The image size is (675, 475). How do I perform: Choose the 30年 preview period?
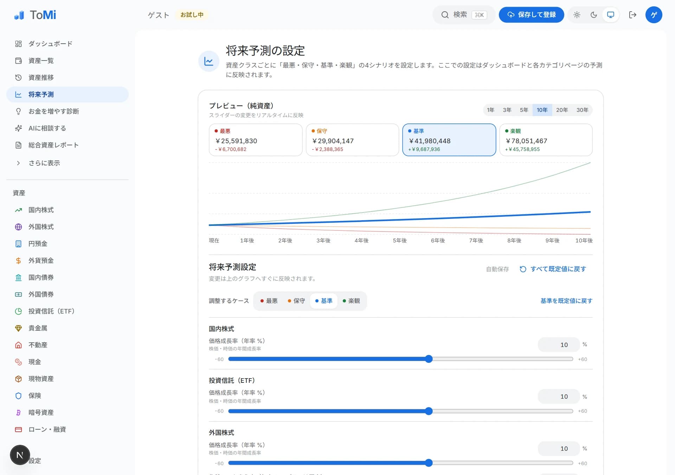point(582,110)
